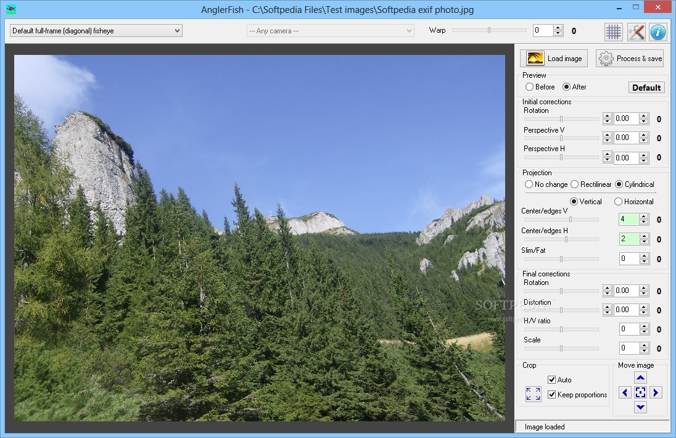Click the Initial corrections group label

546,102
